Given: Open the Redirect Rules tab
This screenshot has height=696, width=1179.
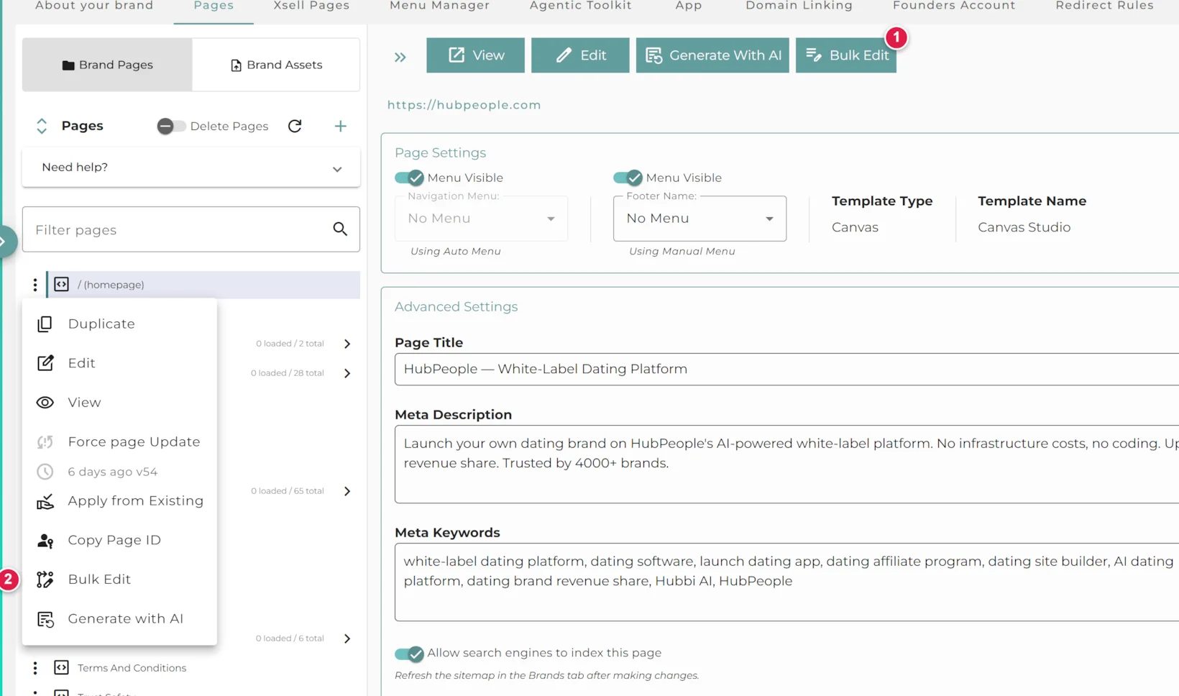Looking at the screenshot, I should coord(1104,6).
